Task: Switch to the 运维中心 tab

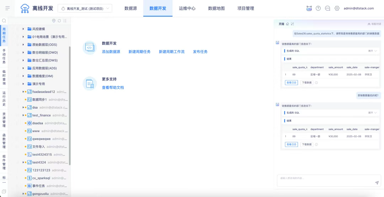Action: click(x=187, y=8)
